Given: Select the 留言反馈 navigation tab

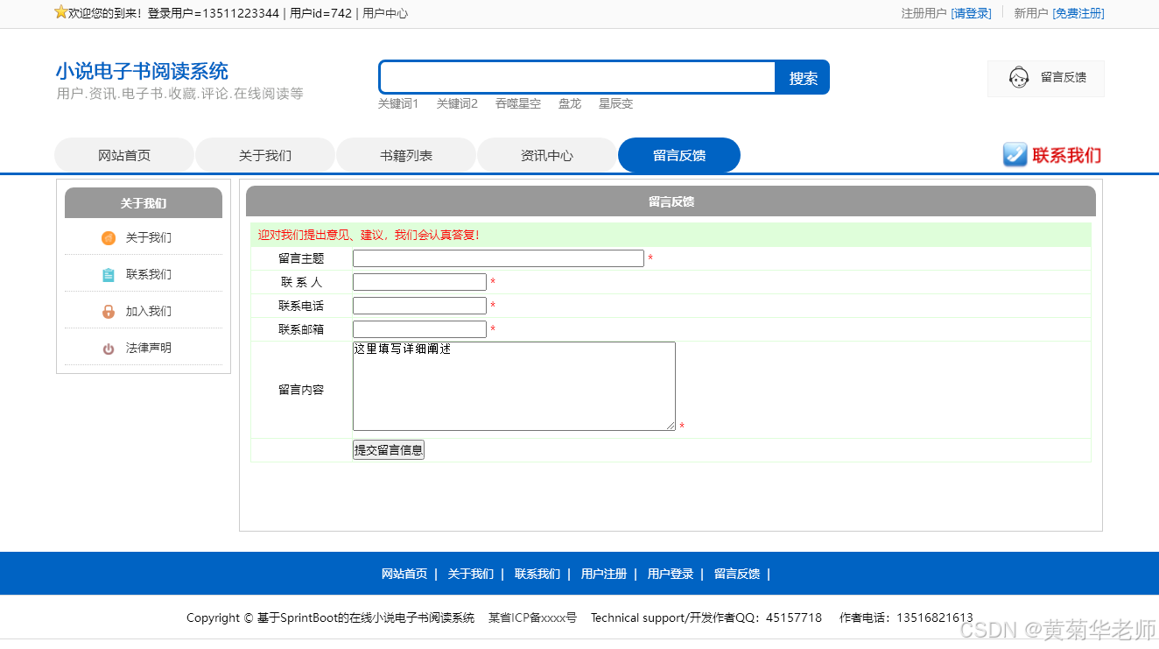Looking at the screenshot, I should tap(679, 155).
